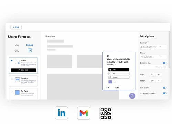Select the Yes answer option

coord(119,70)
